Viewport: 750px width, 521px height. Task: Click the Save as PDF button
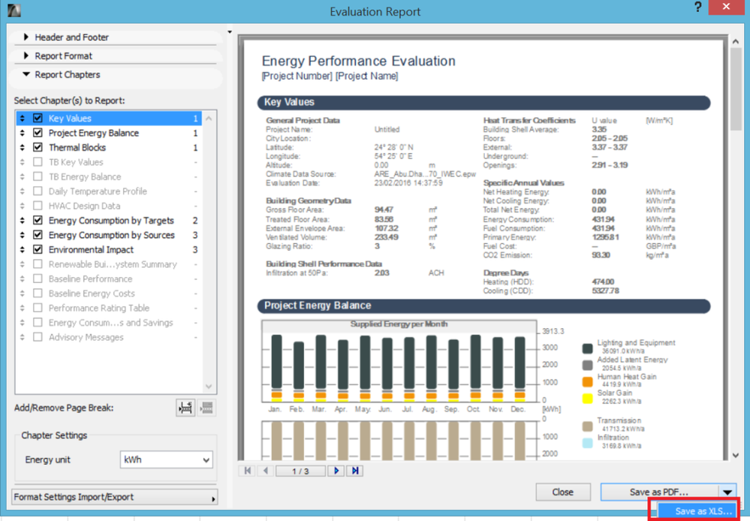pos(658,492)
